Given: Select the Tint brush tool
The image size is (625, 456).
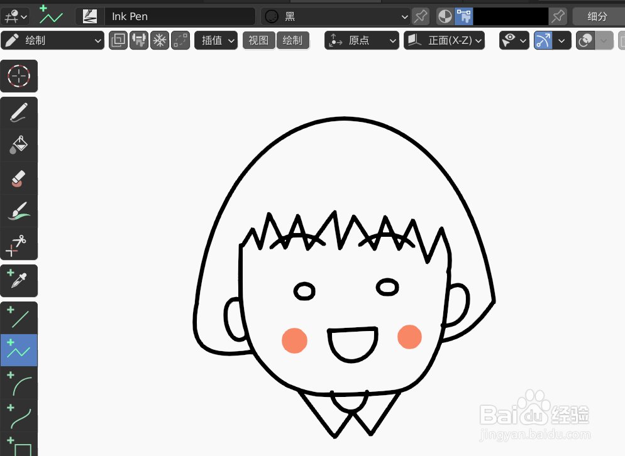Looking at the screenshot, I should click(19, 210).
